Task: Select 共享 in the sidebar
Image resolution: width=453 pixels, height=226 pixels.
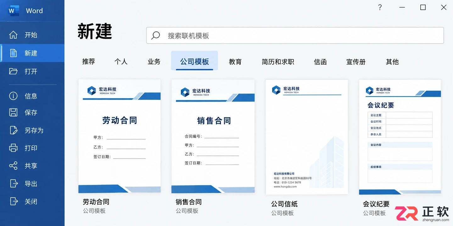Action: click(x=32, y=166)
